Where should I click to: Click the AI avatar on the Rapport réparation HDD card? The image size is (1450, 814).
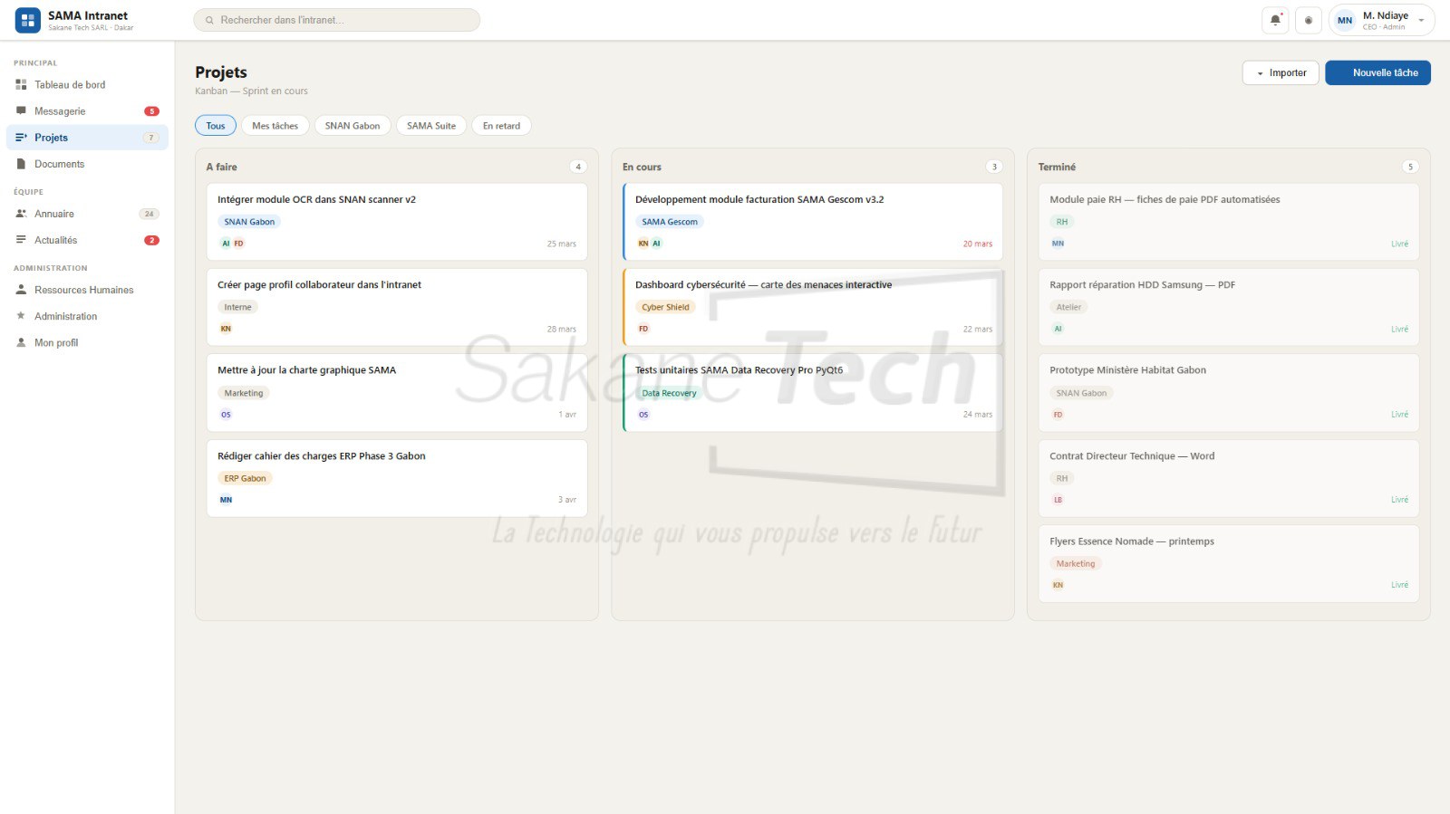pyautogui.click(x=1058, y=329)
